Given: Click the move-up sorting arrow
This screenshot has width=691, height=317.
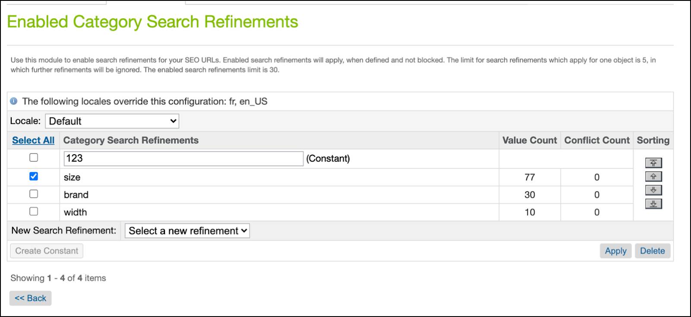Looking at the screenshot, I should pyautogui.click(x=653, y=177).
